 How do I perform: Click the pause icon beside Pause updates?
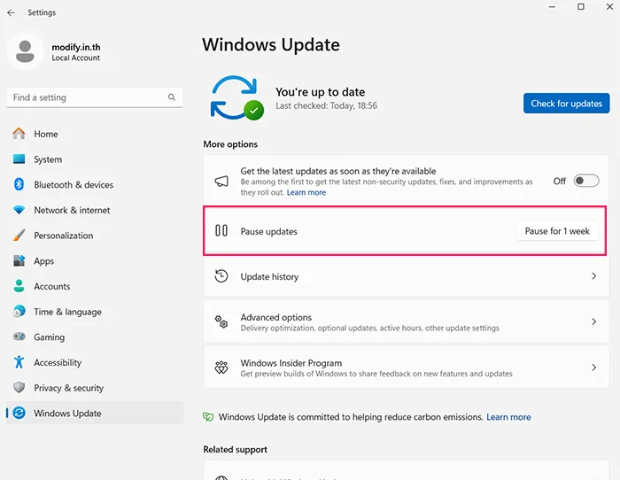221,230
